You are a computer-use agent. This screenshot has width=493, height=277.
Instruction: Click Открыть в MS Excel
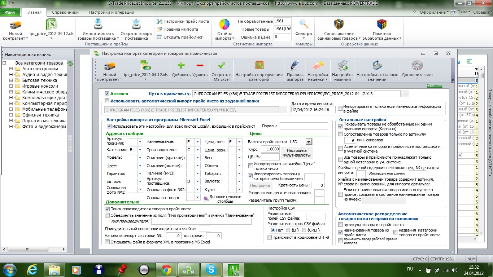point(222,71)
